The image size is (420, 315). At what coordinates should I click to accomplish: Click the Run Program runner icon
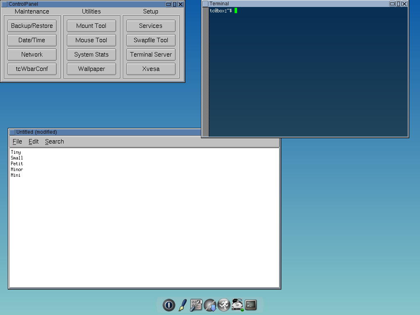point(224,305)
